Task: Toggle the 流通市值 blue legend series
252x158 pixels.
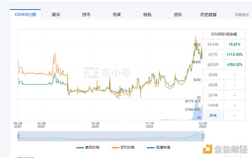Action: click(159, 148)
